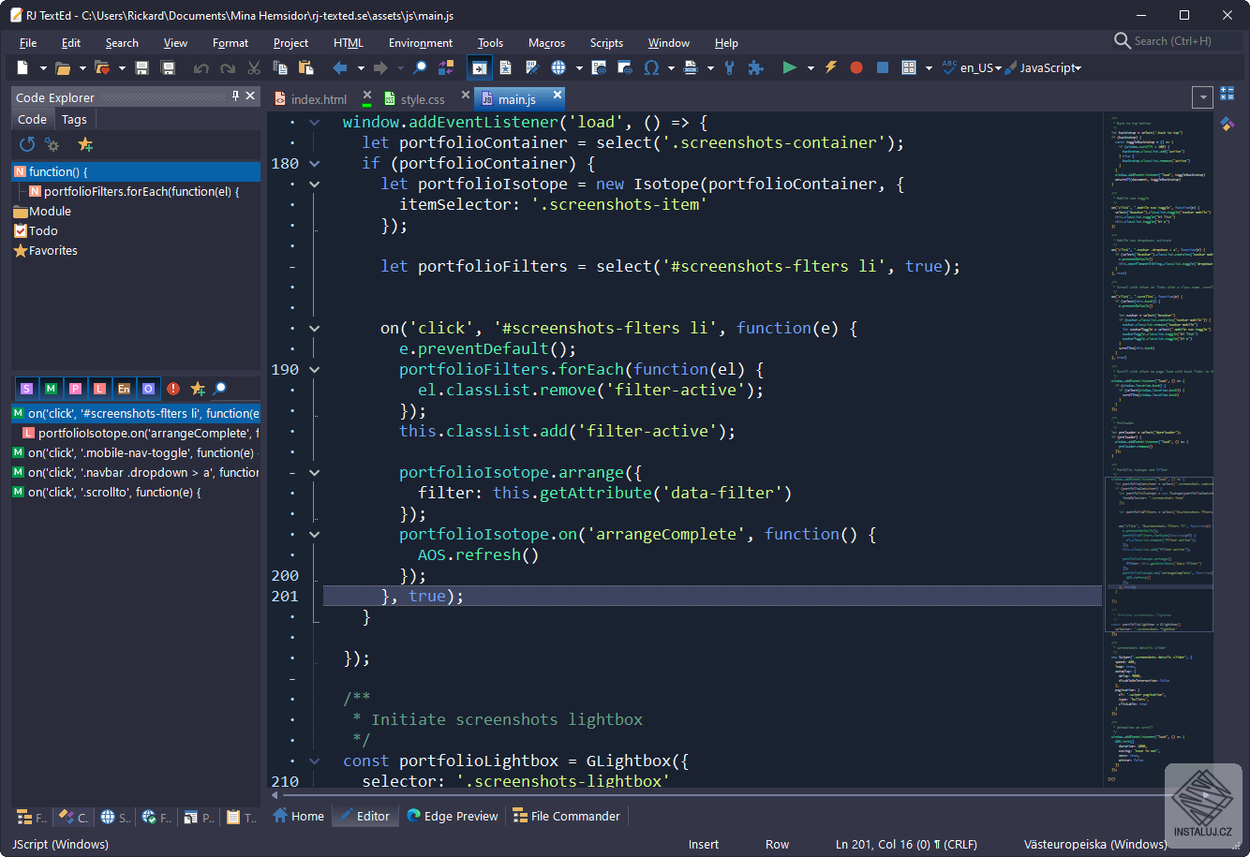This screenshot has height=857, width=1250.
Task: Refresh the Code Explorer list
Action: coord(27,144)
